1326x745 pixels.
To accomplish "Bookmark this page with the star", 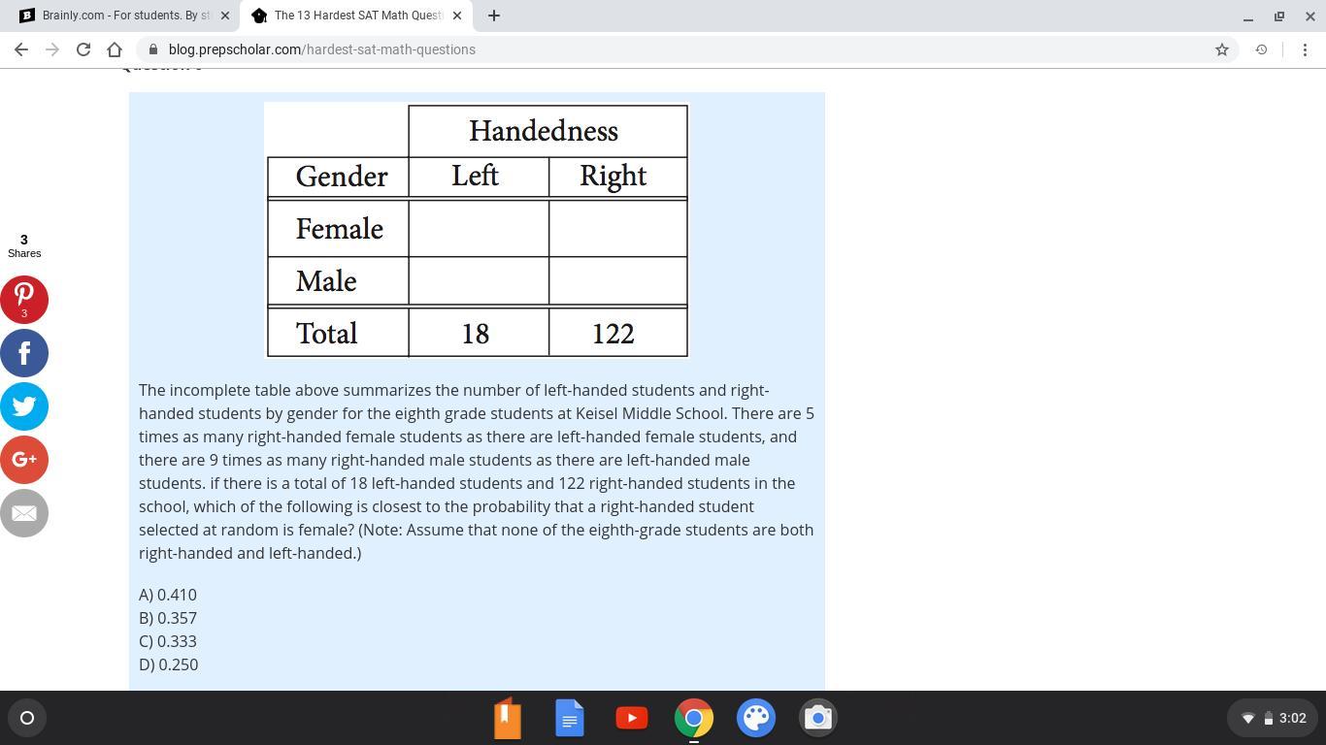I will pyautogui.click(x=1222, y=49).
